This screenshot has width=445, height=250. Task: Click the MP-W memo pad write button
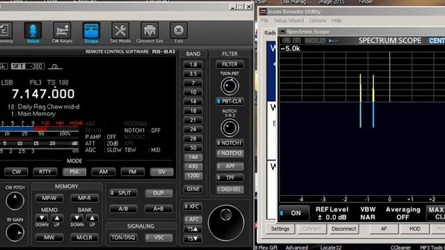point(49,198)
